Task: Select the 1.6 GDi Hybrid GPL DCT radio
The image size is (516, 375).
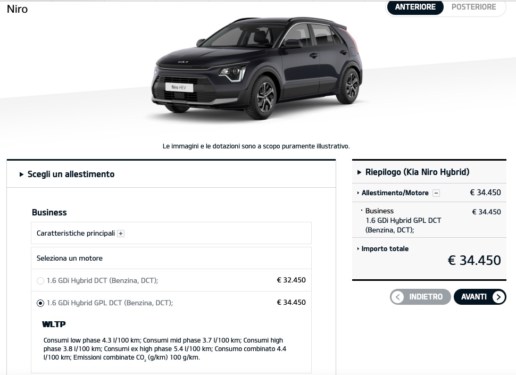Action: (x=40, y=303)
